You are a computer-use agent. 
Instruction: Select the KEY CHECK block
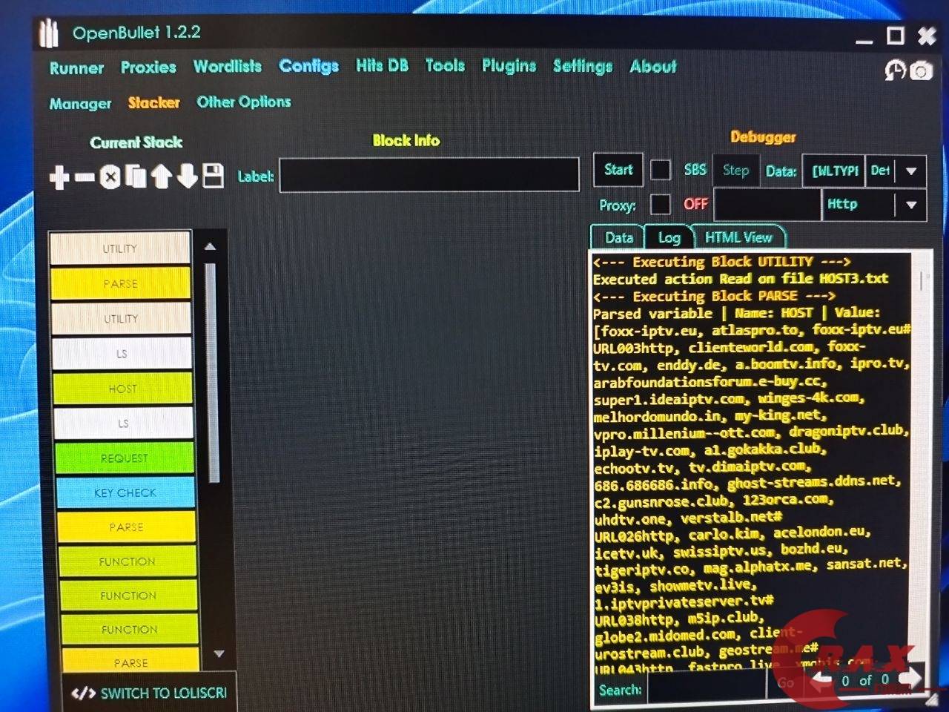pyautogui.click(x=125, y=492)
